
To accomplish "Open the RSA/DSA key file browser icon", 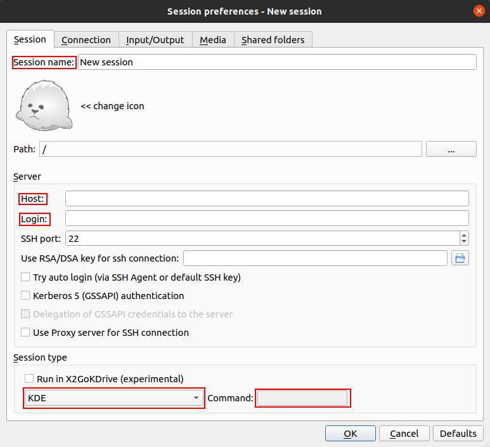I will (460, 258).
